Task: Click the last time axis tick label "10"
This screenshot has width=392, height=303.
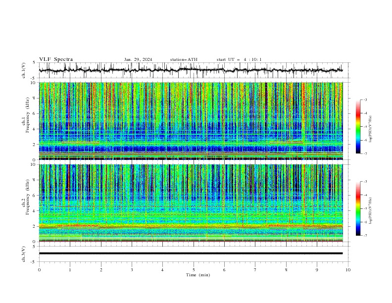Action: pos(348,270)
